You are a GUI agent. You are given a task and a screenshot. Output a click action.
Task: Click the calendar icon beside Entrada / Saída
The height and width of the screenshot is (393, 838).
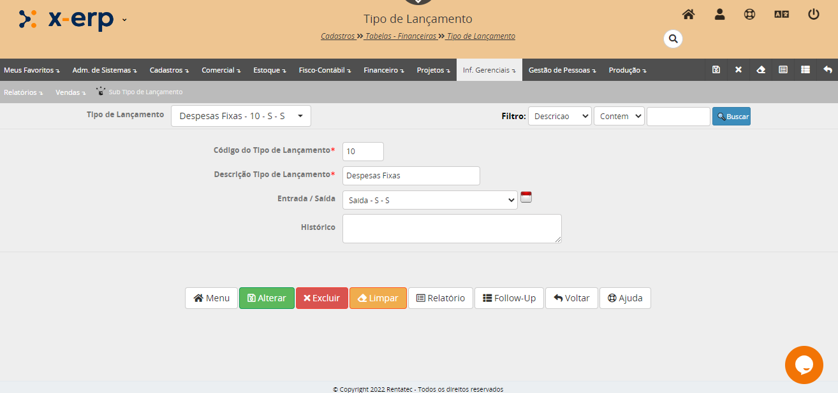pos(526,197)
